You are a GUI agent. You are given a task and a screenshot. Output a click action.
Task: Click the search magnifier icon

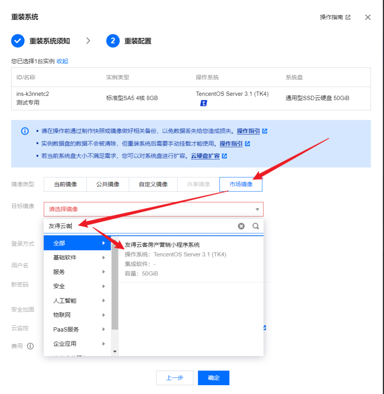256,226
